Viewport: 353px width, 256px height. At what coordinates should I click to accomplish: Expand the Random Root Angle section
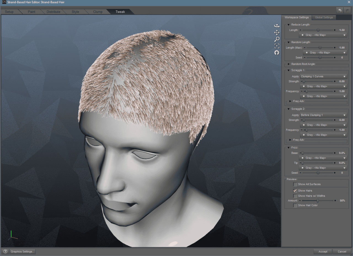(x=288, y=64)
